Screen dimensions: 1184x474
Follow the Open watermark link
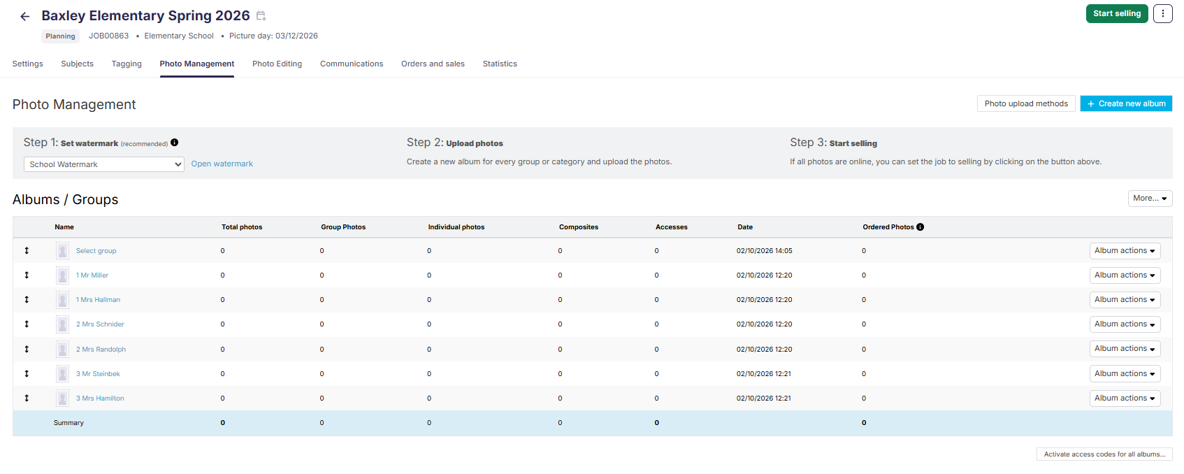[222, 164]
